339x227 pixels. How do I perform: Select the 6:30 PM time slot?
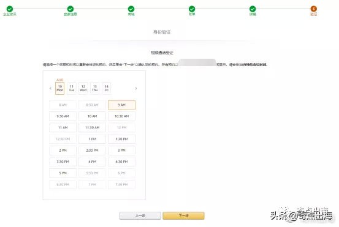(63, 185)
